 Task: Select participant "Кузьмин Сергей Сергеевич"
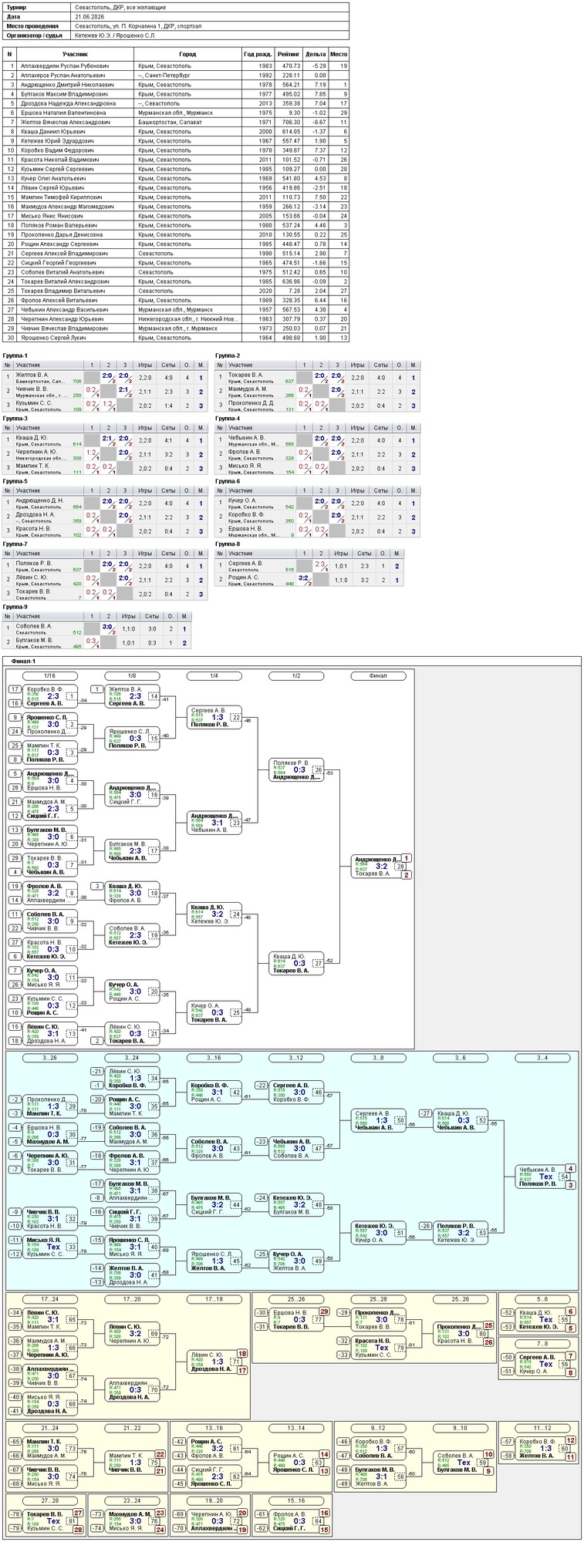coord(57,169)
